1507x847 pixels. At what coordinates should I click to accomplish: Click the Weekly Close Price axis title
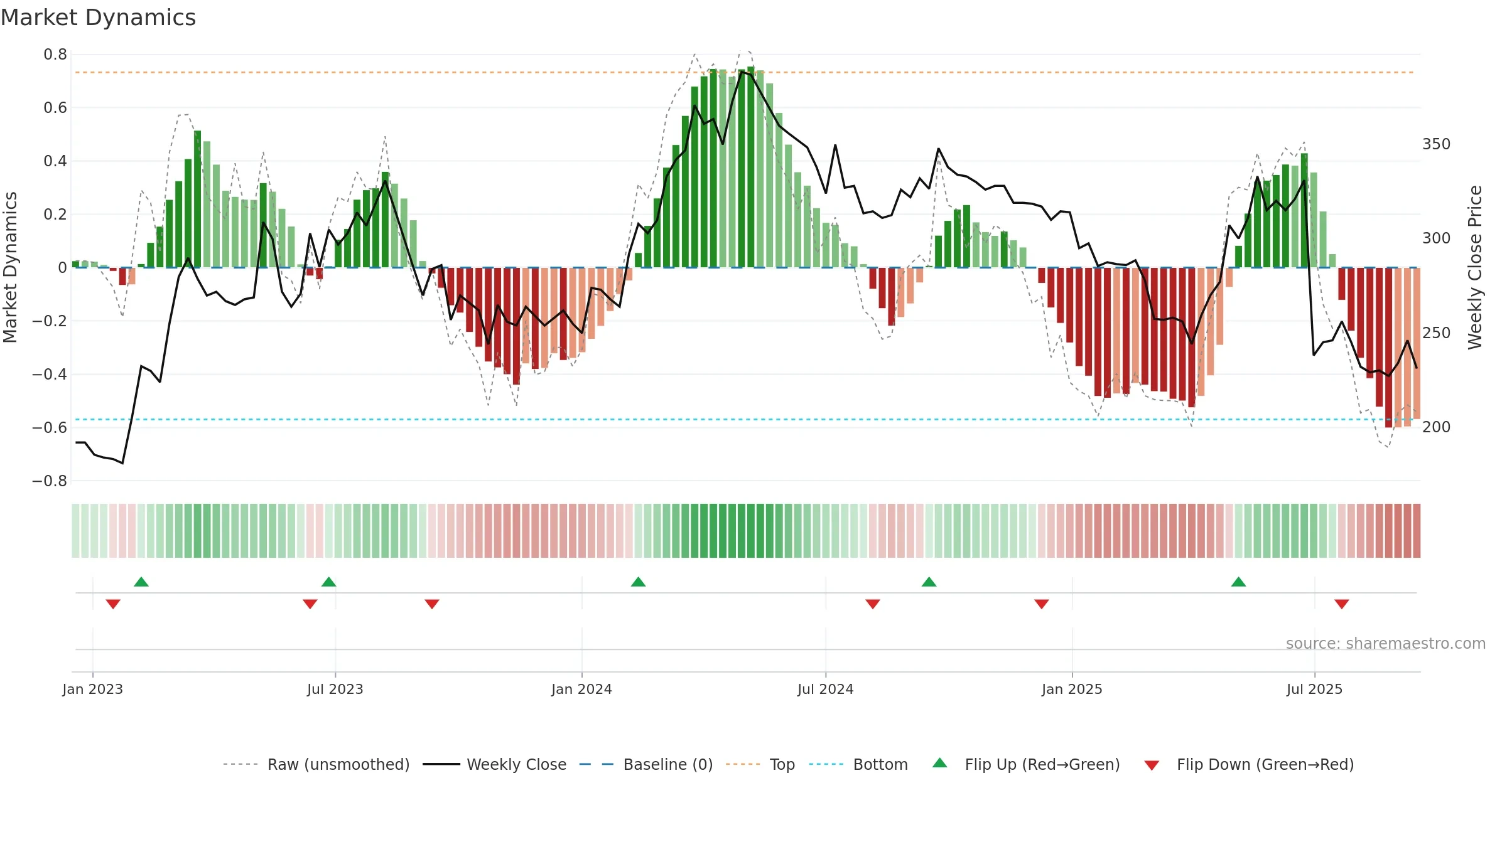[x=1475, y=267]
